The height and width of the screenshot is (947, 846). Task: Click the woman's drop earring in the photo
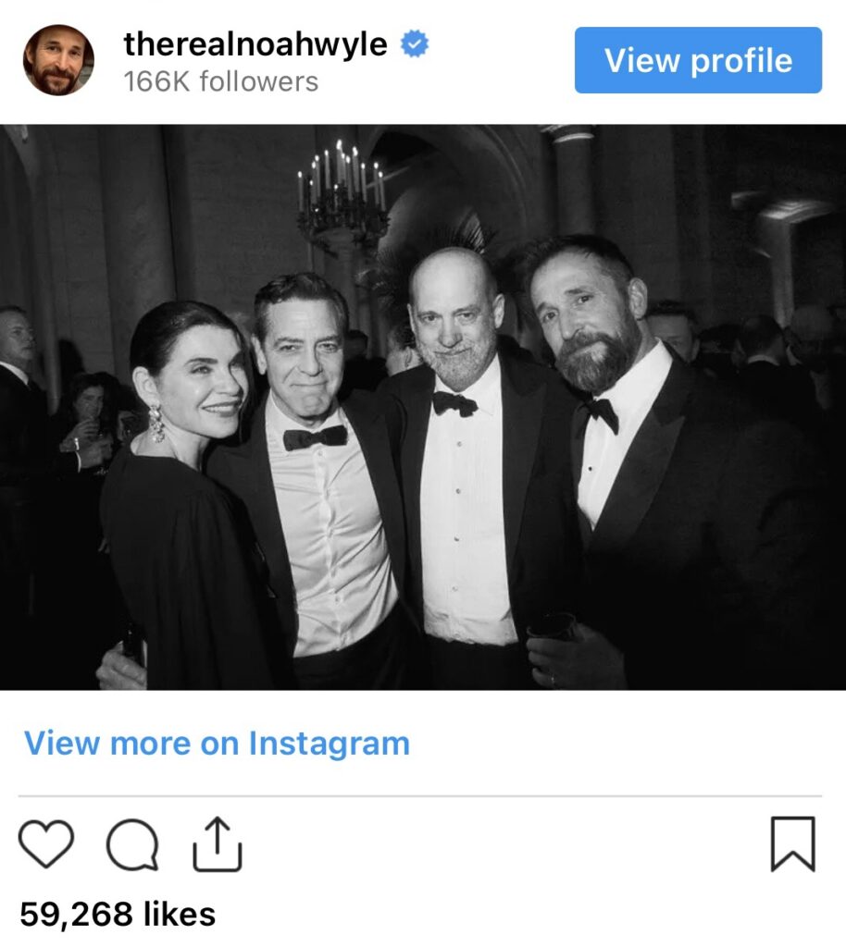pos(156,424)
